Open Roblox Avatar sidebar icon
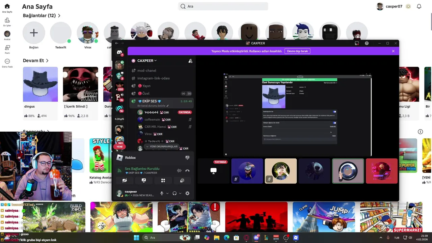 pos(7,34)
